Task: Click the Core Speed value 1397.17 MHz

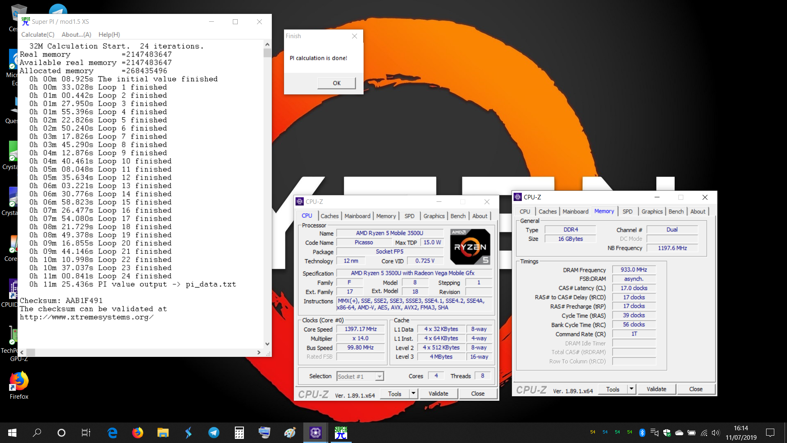Action: [360, 329]
